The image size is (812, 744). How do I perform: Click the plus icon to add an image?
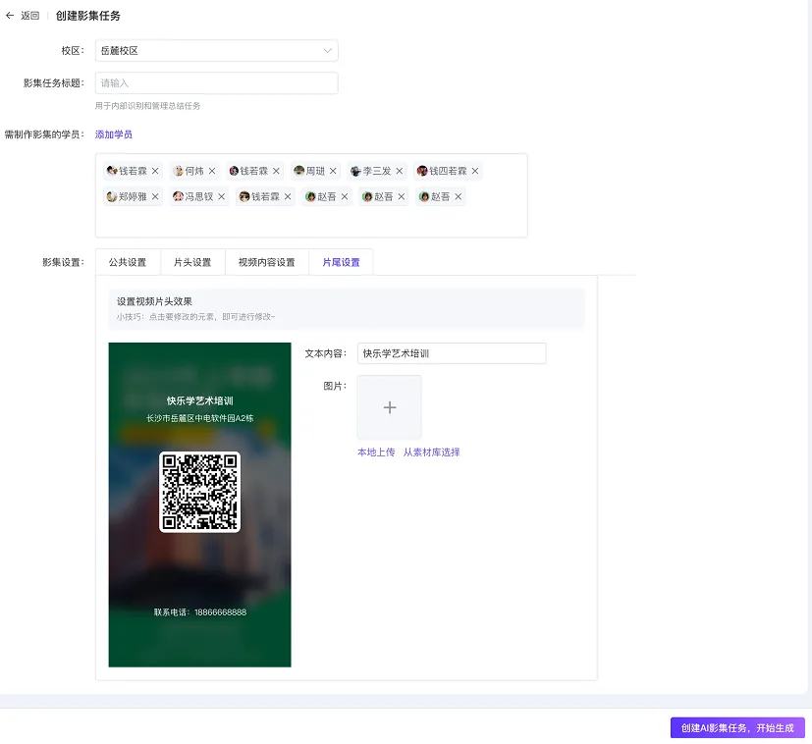[389, 406]
